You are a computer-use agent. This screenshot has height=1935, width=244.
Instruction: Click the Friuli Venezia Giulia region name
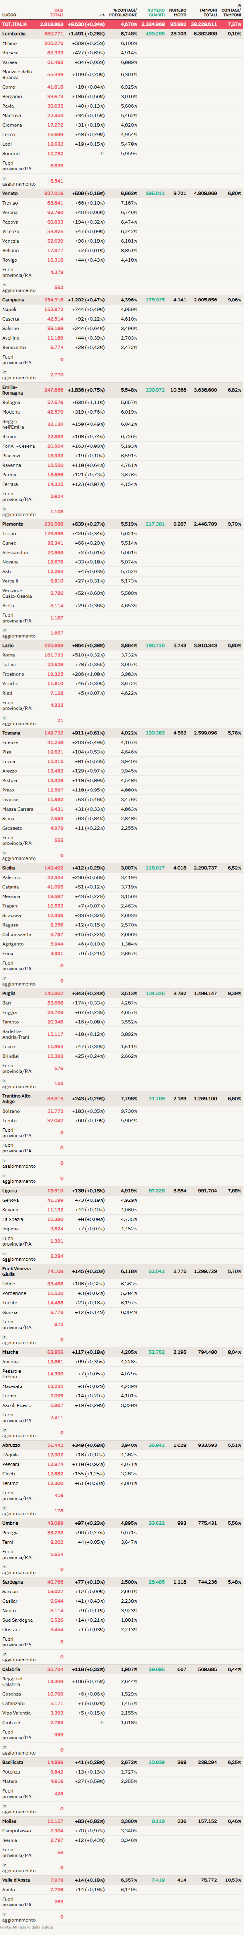point(17,1271)
